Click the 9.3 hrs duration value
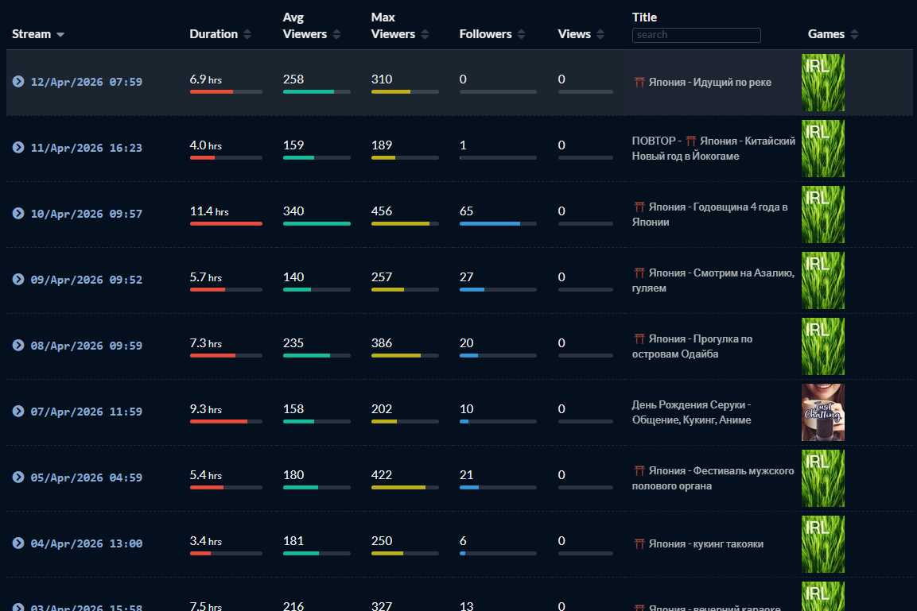 206,409
